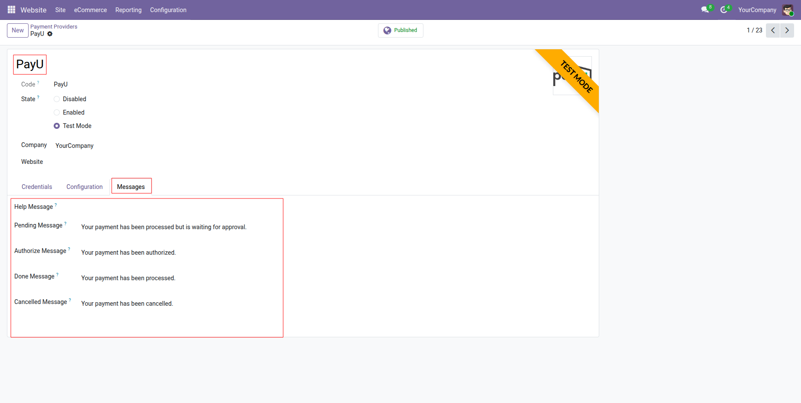
Task: Select the Disabled state radio button
Action: [57, 99]
